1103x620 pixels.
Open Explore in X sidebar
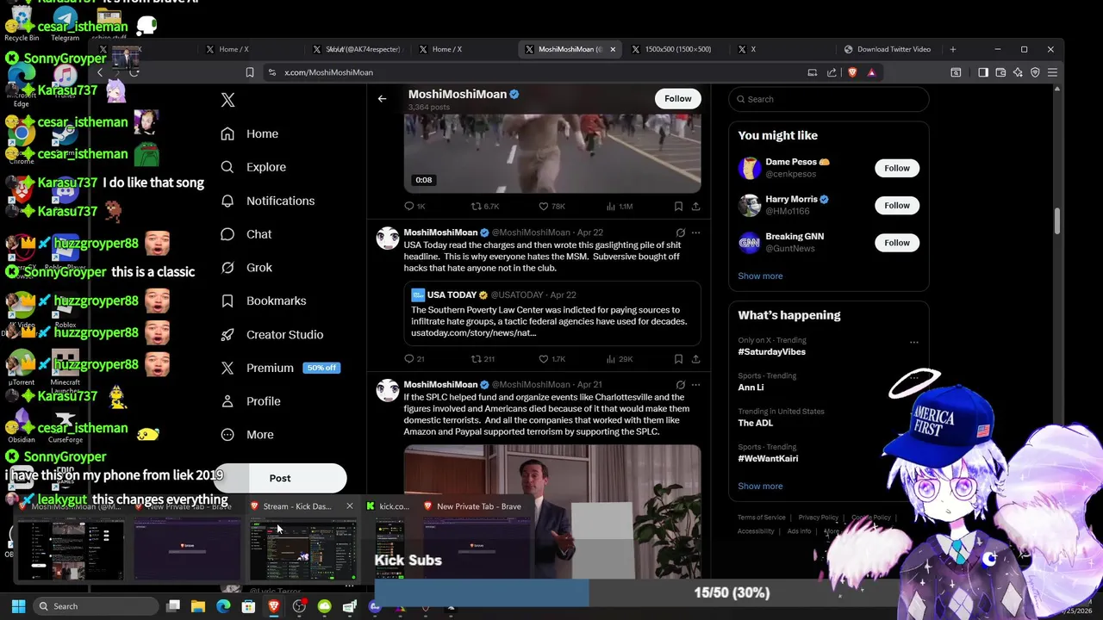coord(253,167)
